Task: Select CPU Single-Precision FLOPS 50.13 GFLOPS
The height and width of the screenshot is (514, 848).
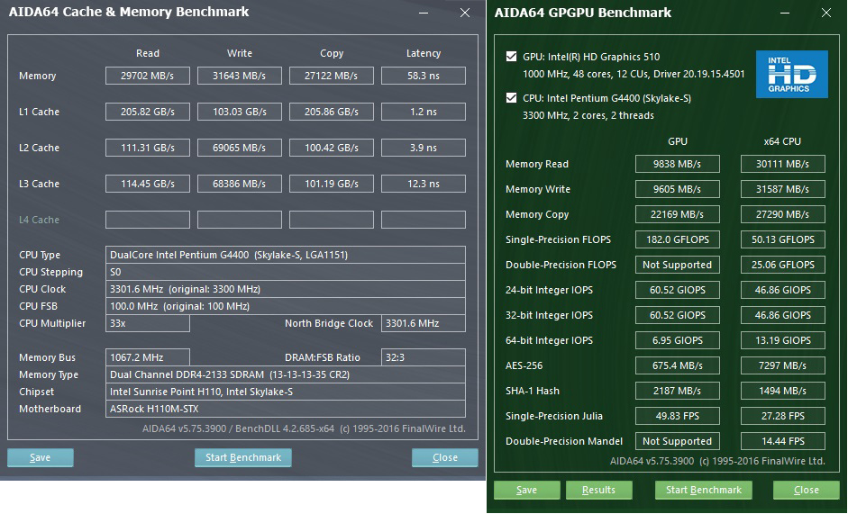Action: point(782,239)
